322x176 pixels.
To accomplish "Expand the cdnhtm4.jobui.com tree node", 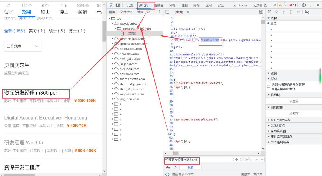I will [113, 39].
